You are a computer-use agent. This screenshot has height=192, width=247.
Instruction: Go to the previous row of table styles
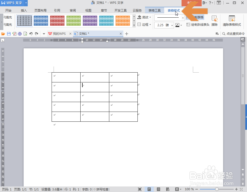(134, 17)
